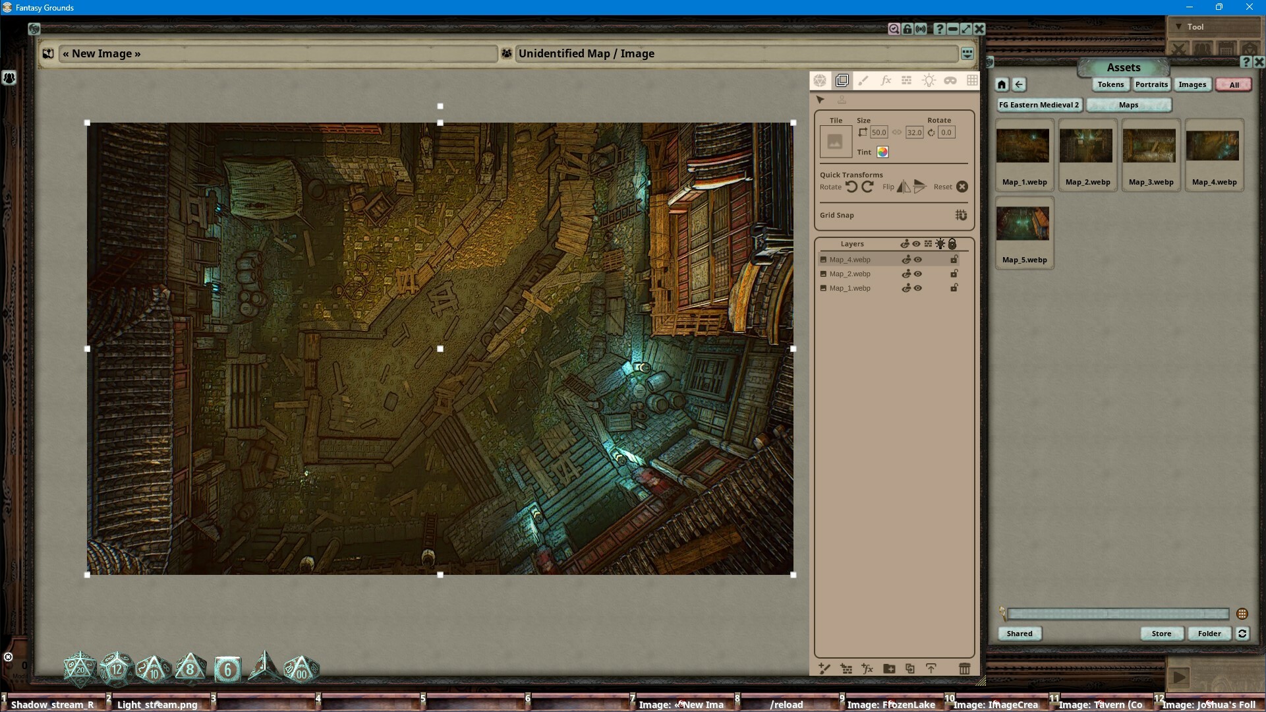The height and width of the screenshot is (712, 1266).
Task: Open the effects (fx) panel
Action: coord(886,80)
